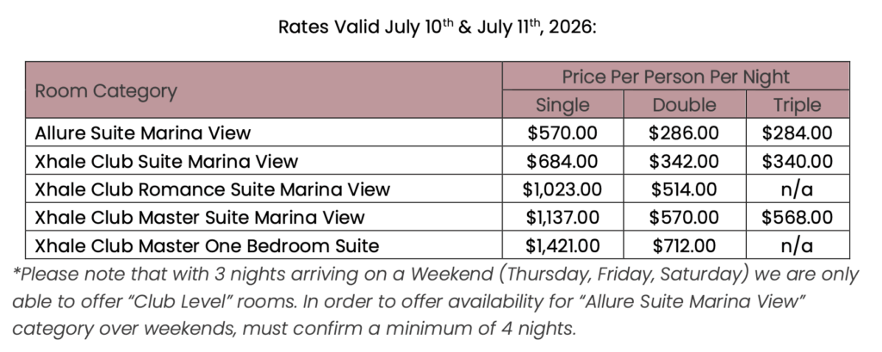Click the $684.00 single price cell

tap(562, 161)
